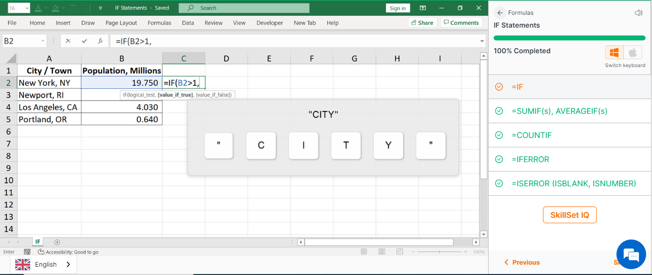Open the Name Box dropdown arrow

(43, 41)
